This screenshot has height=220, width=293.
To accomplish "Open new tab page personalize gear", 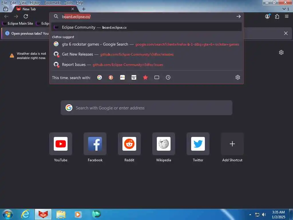I will [x=281, y=52].
